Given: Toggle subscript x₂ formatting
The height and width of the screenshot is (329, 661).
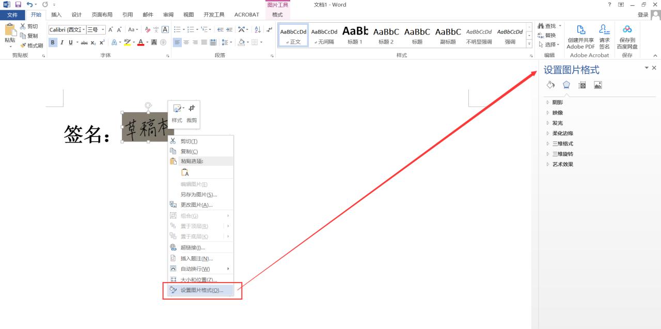Looking at the screenshot, I should [93, 42].
